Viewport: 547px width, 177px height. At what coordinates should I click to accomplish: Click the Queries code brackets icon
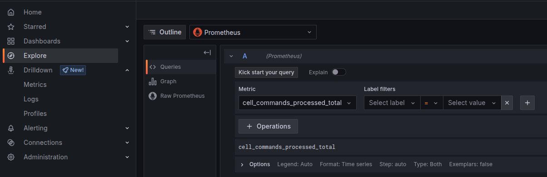tap(153, 67)
